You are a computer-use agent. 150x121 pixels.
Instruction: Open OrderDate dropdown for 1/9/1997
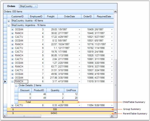(79, 30)
